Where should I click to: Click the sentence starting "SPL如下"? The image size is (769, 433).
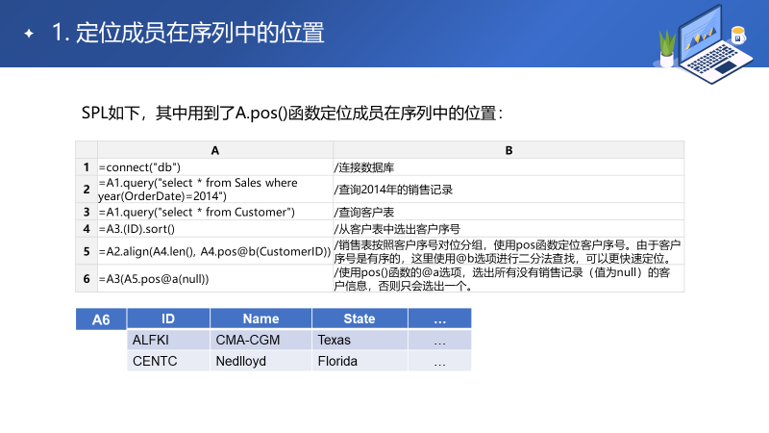(x=292, y=114)
